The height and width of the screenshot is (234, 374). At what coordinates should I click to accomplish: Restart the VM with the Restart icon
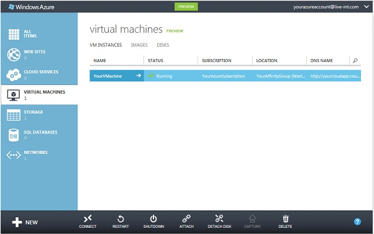coord(121,218)
